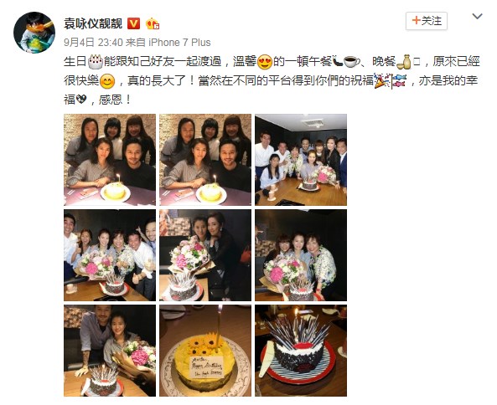Click the gold crown membership icon

[153, 23]
